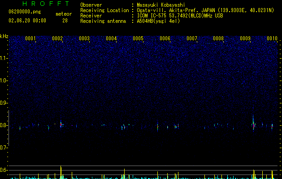Viewport: 282px width, 179px height.
Task: Click the 0002 time marker
Action: (57, 38)
